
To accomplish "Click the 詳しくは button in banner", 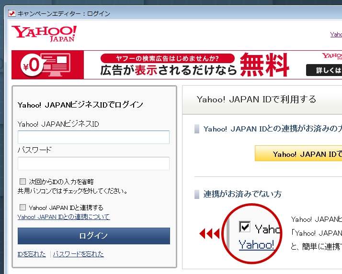I will tap(324, 70).
